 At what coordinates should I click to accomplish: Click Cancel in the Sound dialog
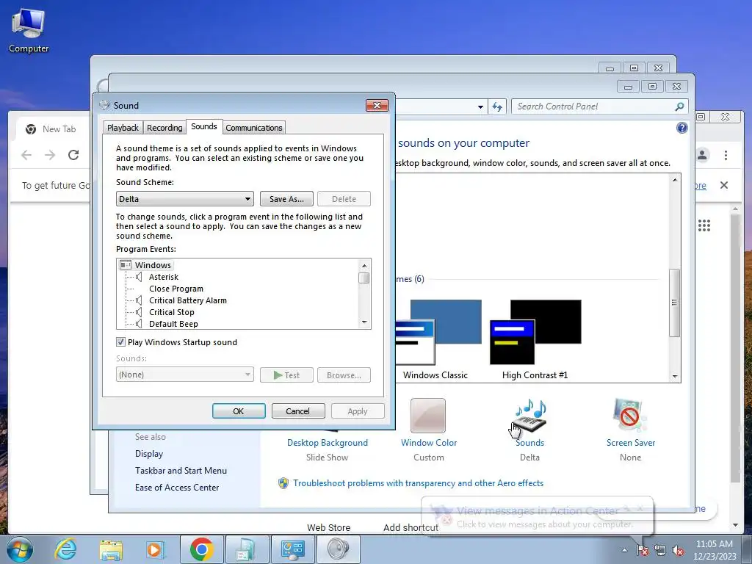(x=298, y=411)
